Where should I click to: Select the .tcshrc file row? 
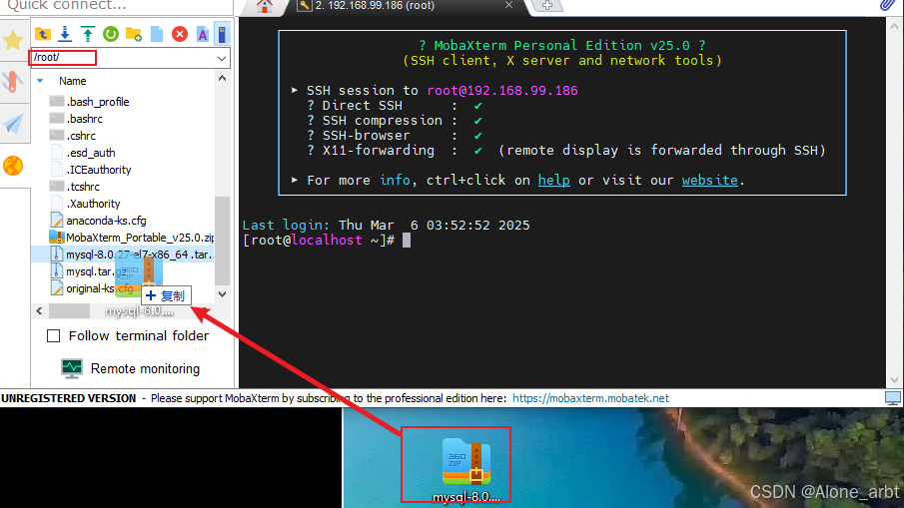click(x=123, y=187)
